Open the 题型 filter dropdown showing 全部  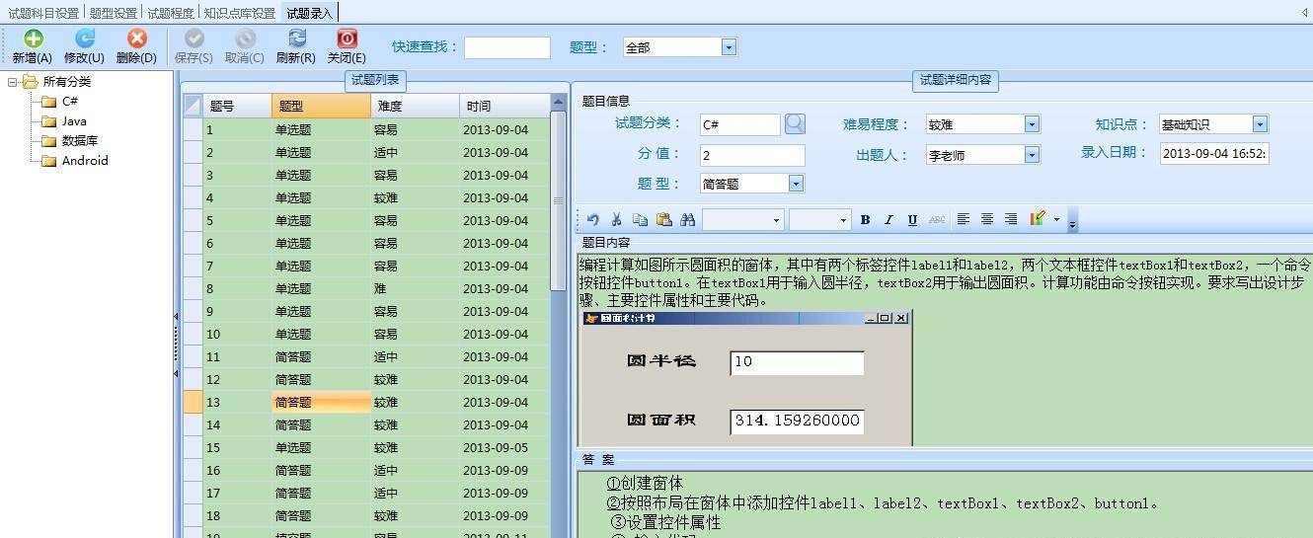[x=729, y=46]
